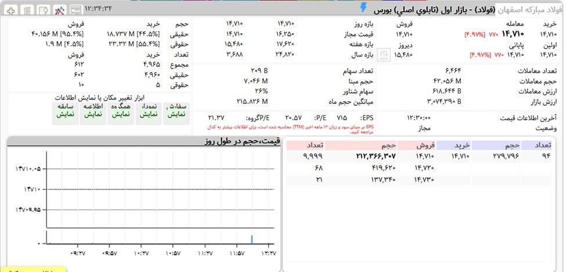Click the blue تعداد buy-side column header
Viewport: 566px width, 272px height.
536,145
